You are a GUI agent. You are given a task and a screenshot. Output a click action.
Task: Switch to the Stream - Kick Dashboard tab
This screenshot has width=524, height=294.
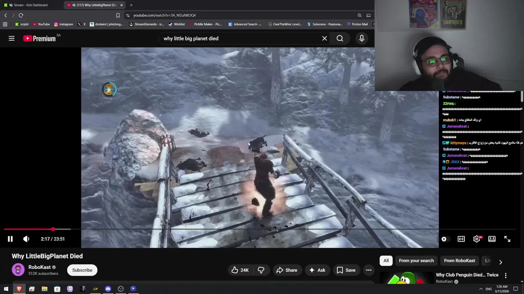point(31,5)
